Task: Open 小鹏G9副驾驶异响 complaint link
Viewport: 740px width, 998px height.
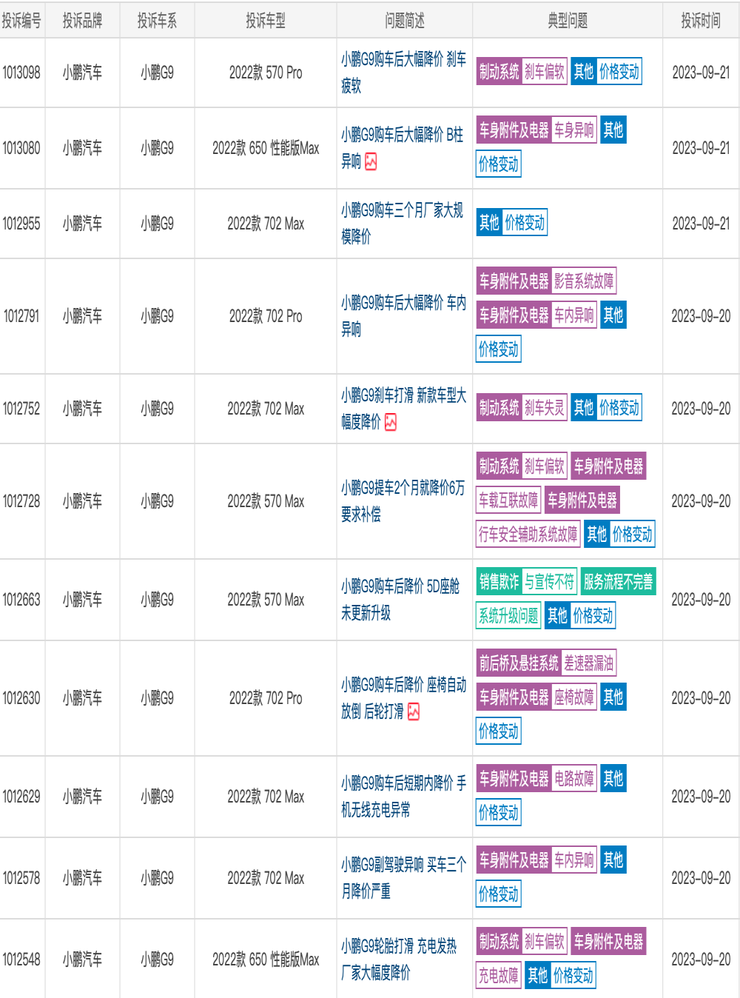Action: pos(403,878)
